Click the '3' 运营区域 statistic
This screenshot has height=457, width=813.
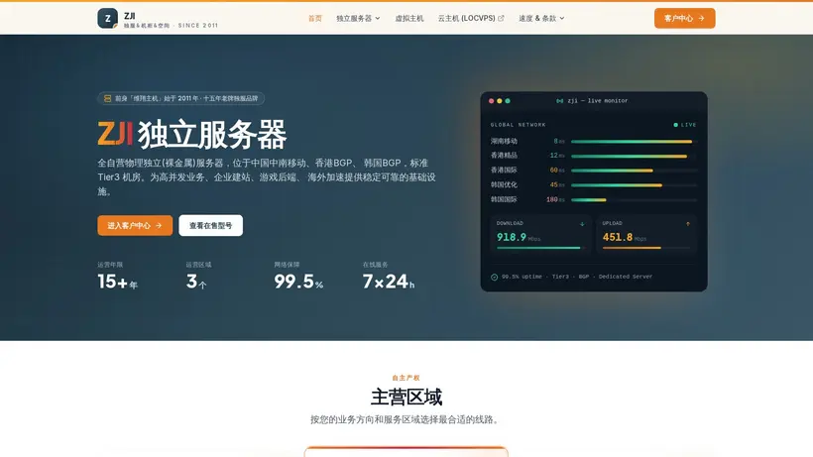click(x=191, y=282)
